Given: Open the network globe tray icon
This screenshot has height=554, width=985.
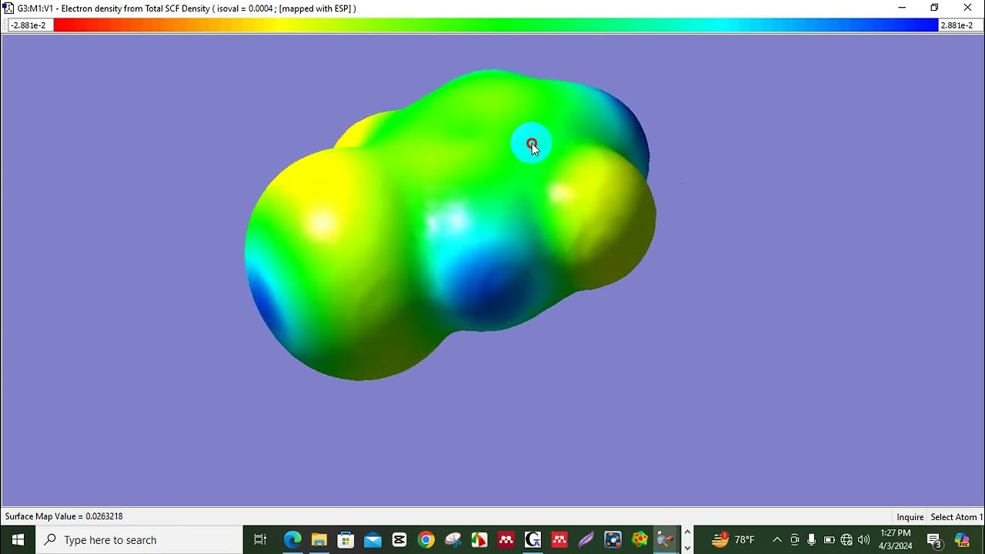Looking at the screenshot, I should click(846, 540).
